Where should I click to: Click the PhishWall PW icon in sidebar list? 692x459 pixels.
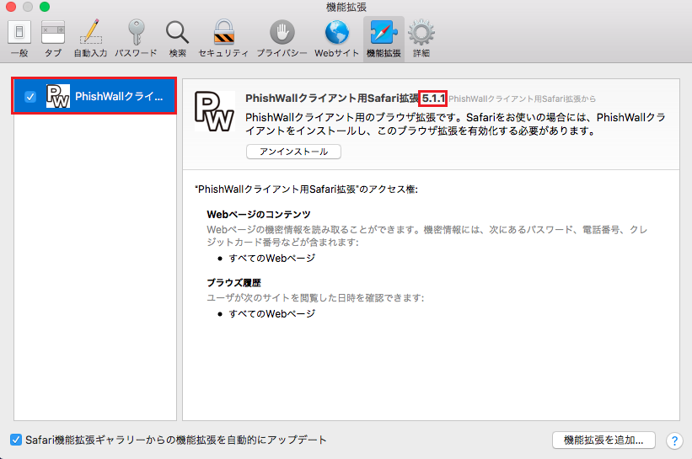(x=58, y=96)
